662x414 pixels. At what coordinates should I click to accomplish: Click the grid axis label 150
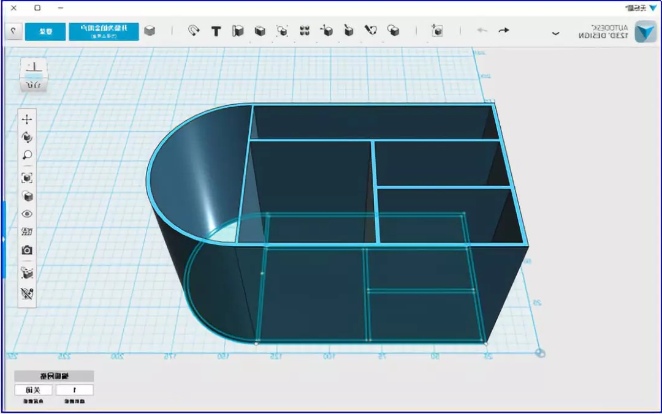(223, 356)
